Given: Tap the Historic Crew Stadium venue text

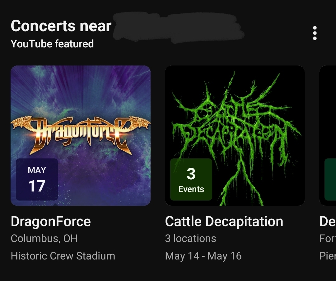Looking at the screenshot, I should pos(63,256).
